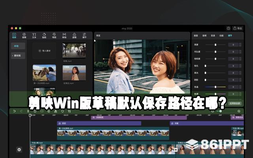
Task: Select the split clip tool
Action: click(28, 111)
